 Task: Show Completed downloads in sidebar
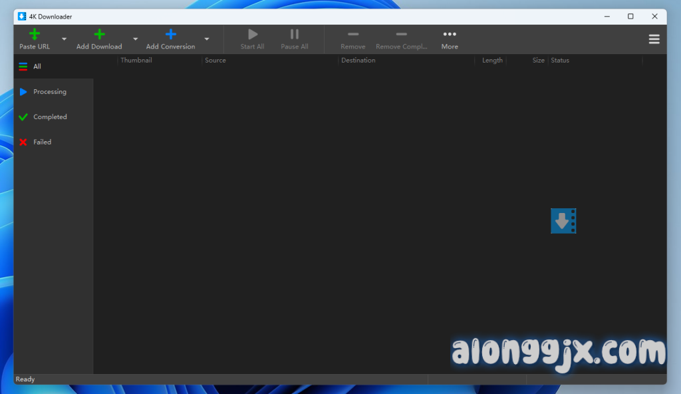click(50, 117)
